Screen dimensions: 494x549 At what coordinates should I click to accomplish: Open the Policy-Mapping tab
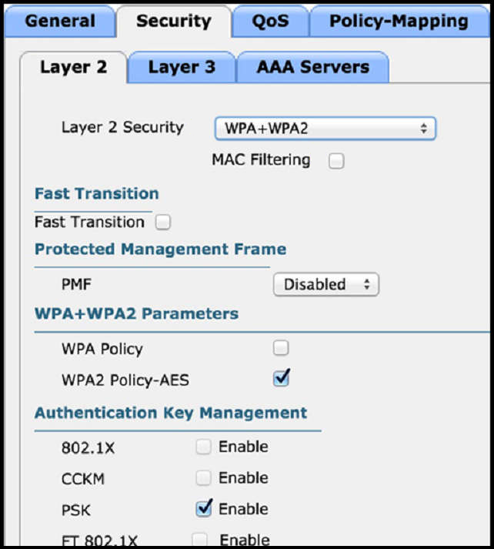(399, 21)
